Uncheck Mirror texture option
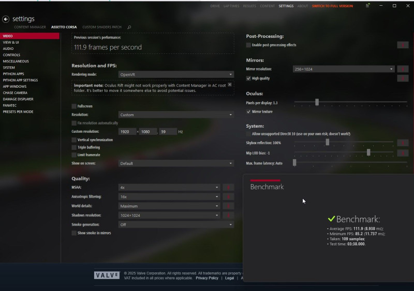The image size is (414, 291). [248, 112]
